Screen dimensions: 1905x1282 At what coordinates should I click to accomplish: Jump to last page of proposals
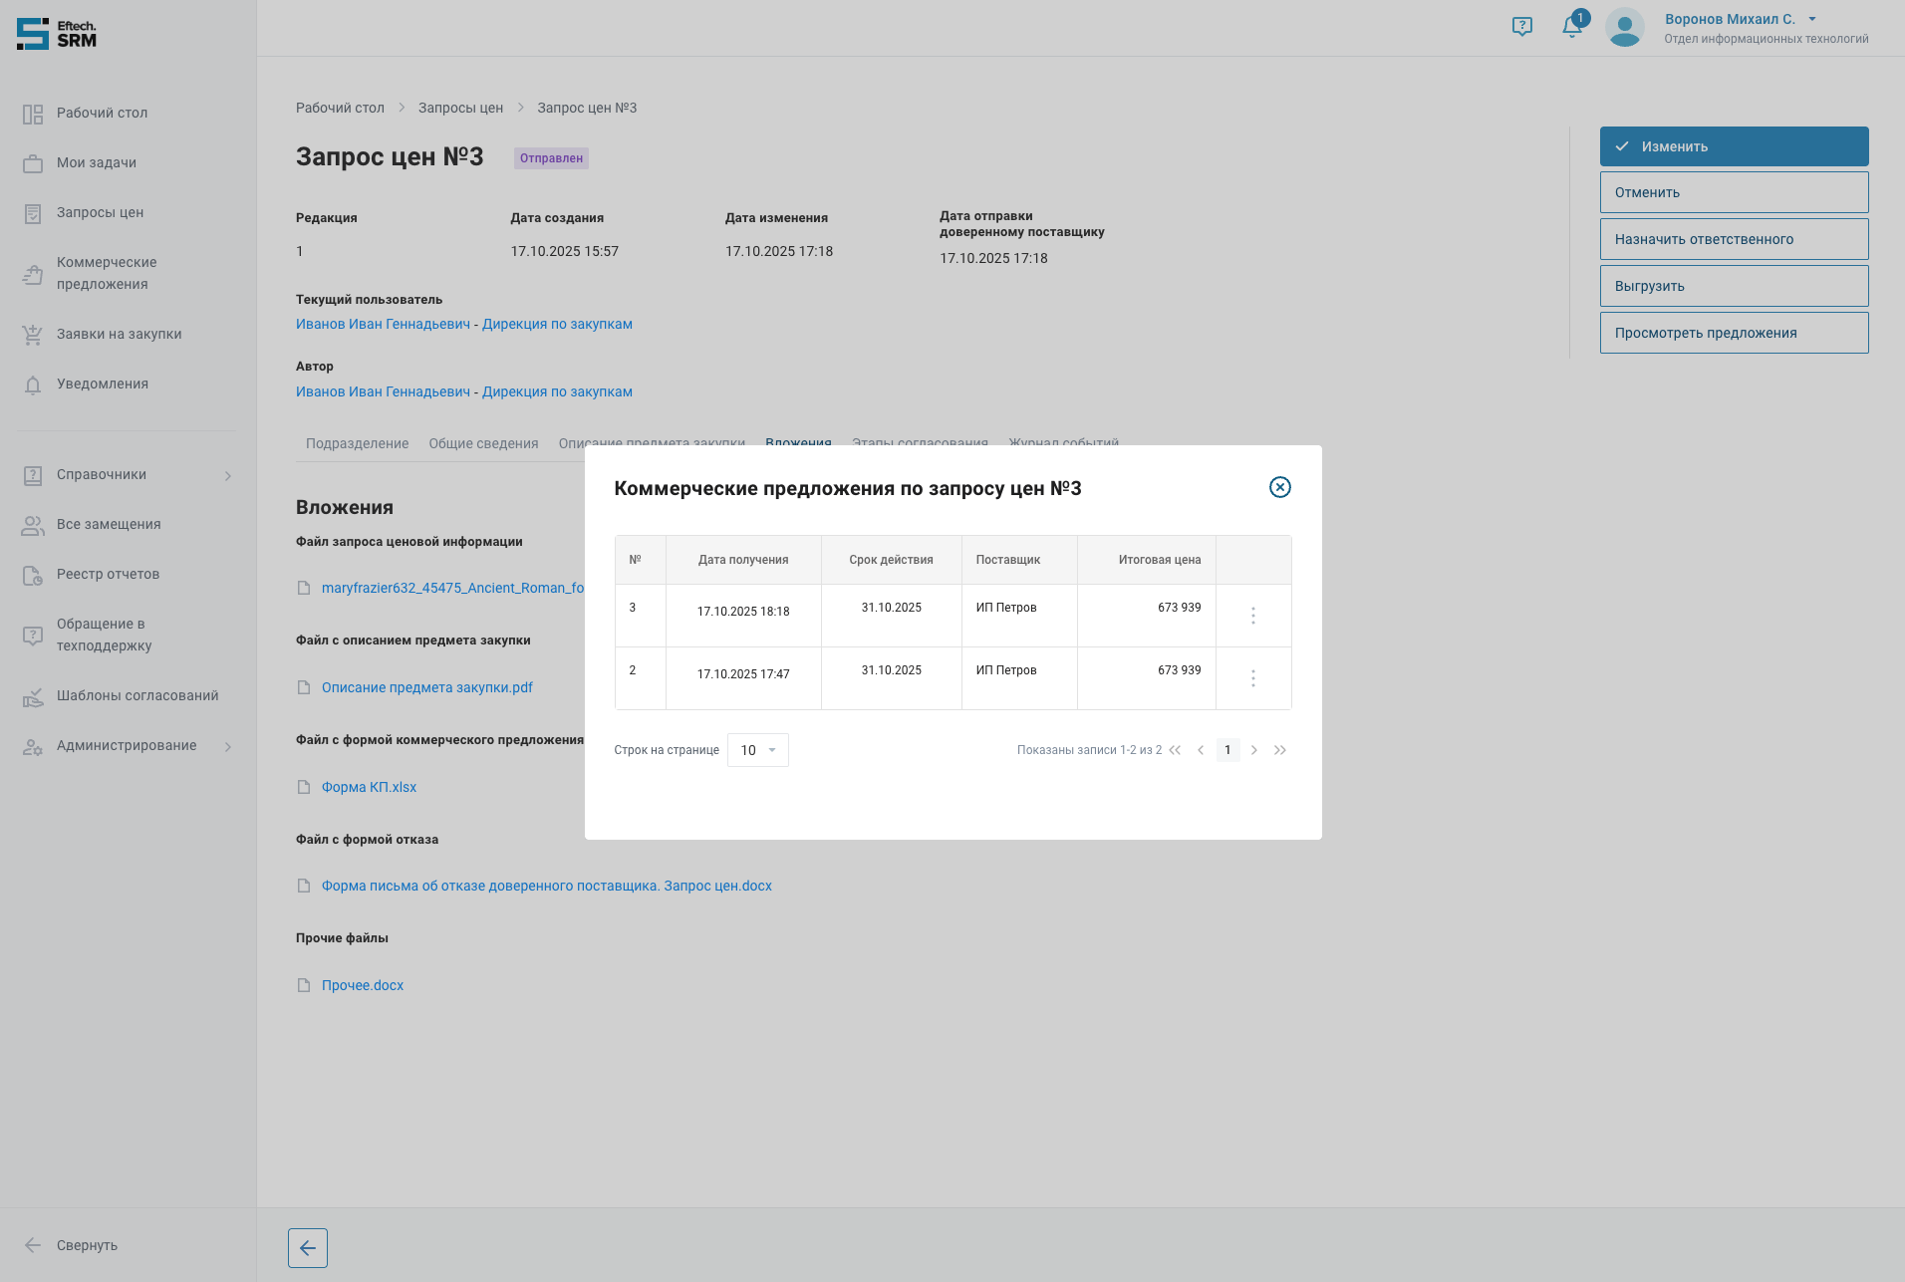[x=1280, y=750]
